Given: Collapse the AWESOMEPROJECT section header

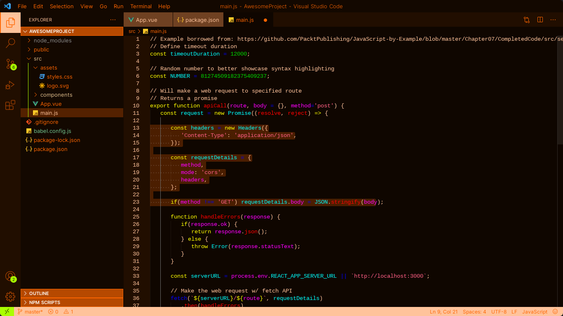Looking at the screenshot, I should click(72, 31).
